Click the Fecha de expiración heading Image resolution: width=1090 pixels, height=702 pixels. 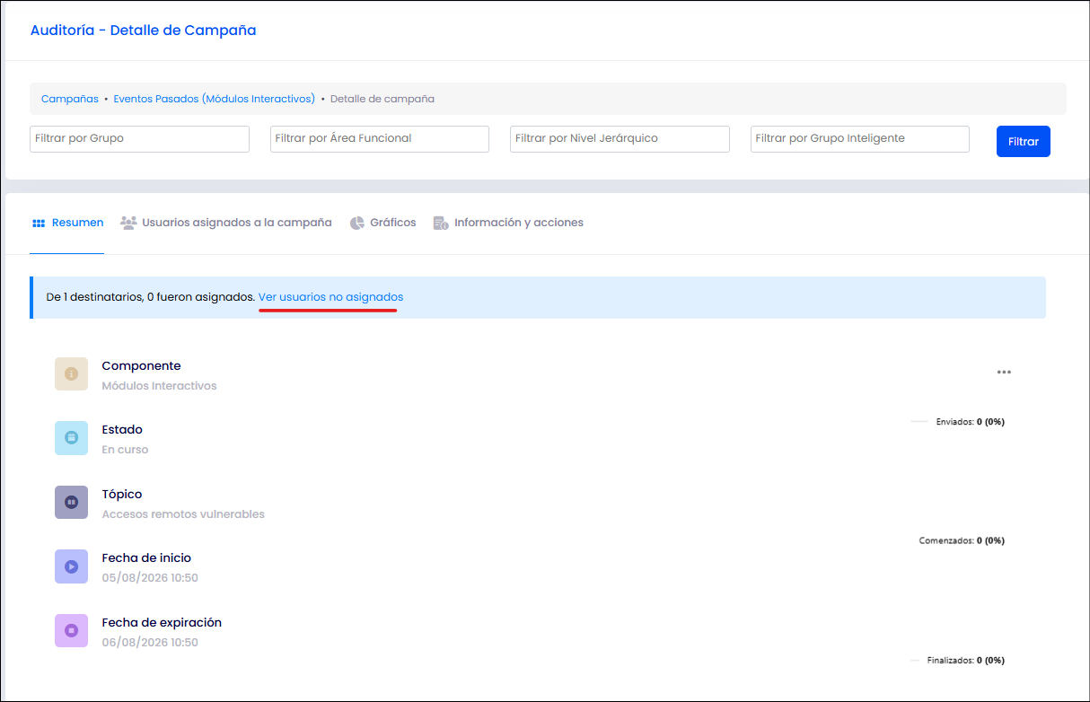(162, 623)
